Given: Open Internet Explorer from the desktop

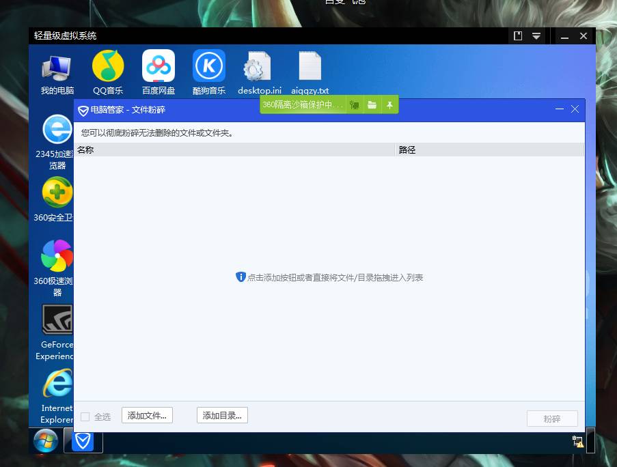Looking at the screenshot, I should [x=56, y=382].
